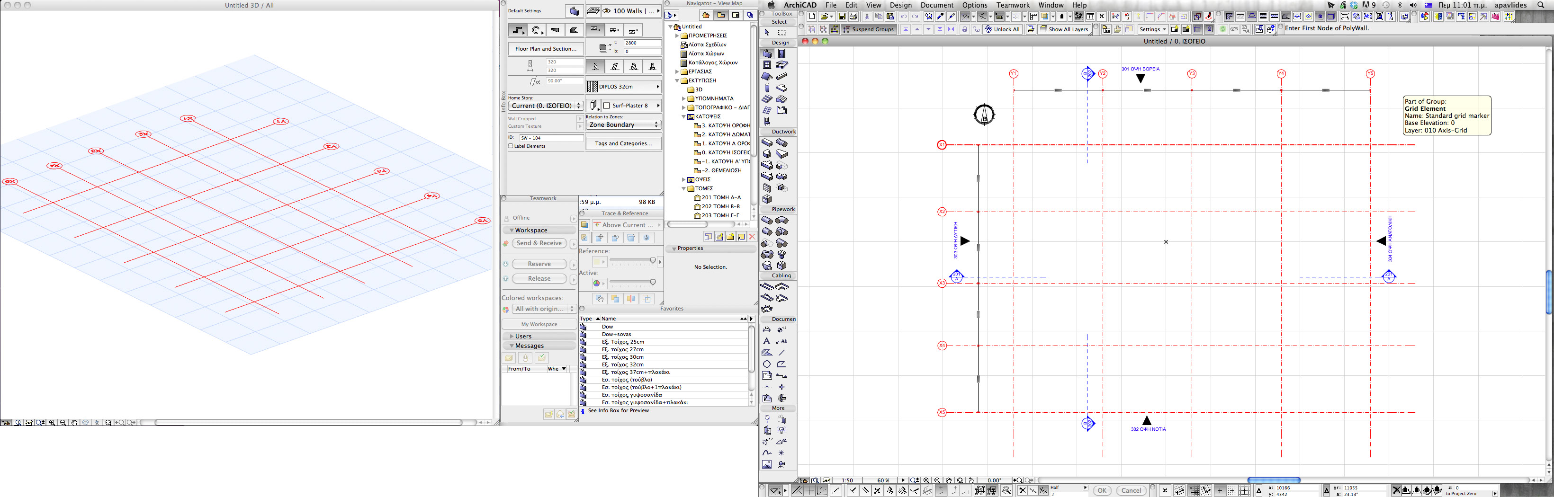Select the Column tool in ToolBox
Viewport: 1554px width, 497px height.
[x=767, y=88]
